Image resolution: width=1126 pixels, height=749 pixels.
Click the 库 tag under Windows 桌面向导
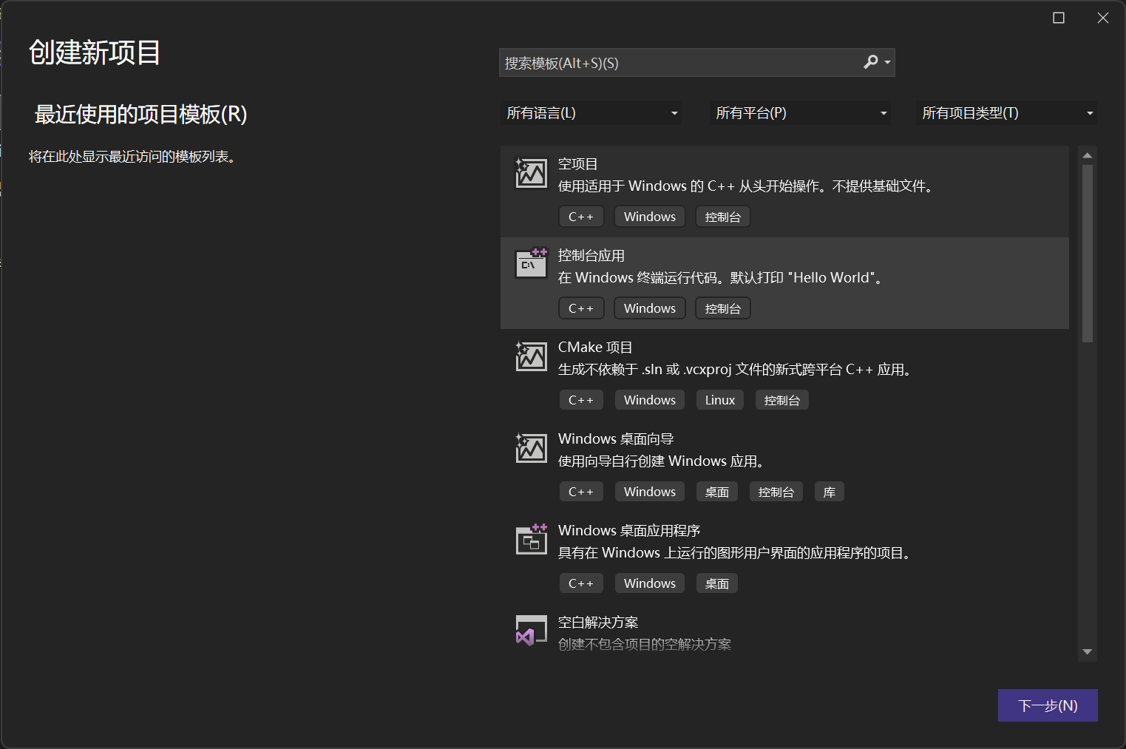tap(830, 492)
